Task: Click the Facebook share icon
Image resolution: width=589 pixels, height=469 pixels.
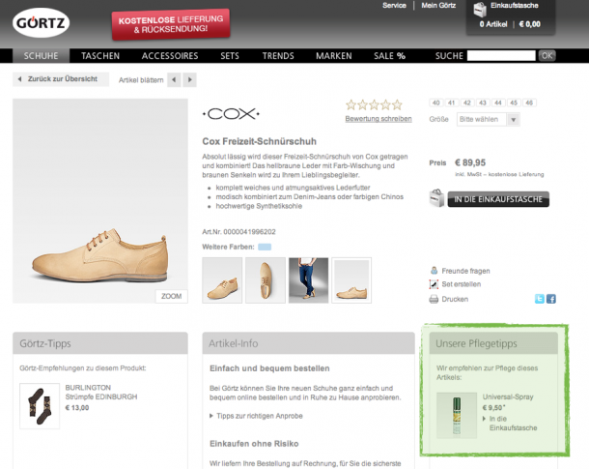Action: pos(551,299)
